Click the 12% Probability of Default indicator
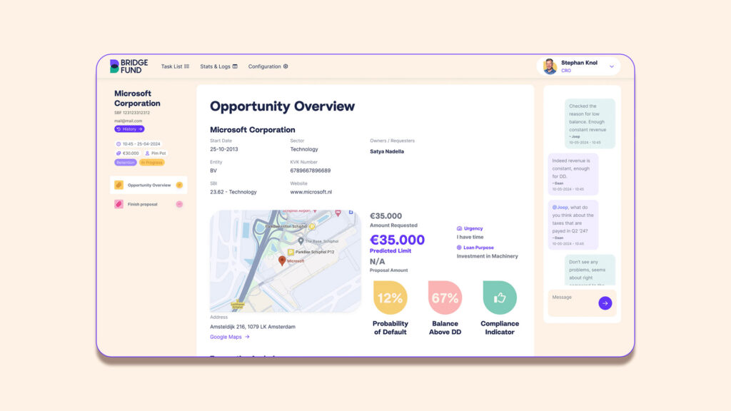Viewport: 731px width, 411px height. coord(390,298)
